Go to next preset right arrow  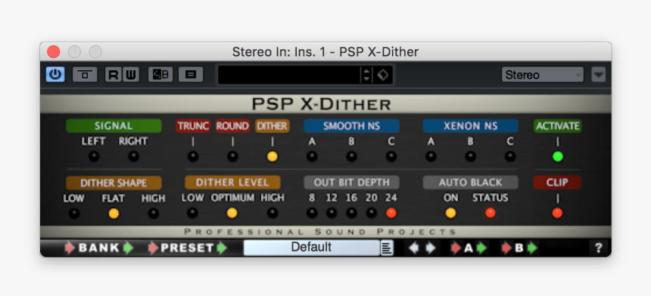tap(431, 248)
